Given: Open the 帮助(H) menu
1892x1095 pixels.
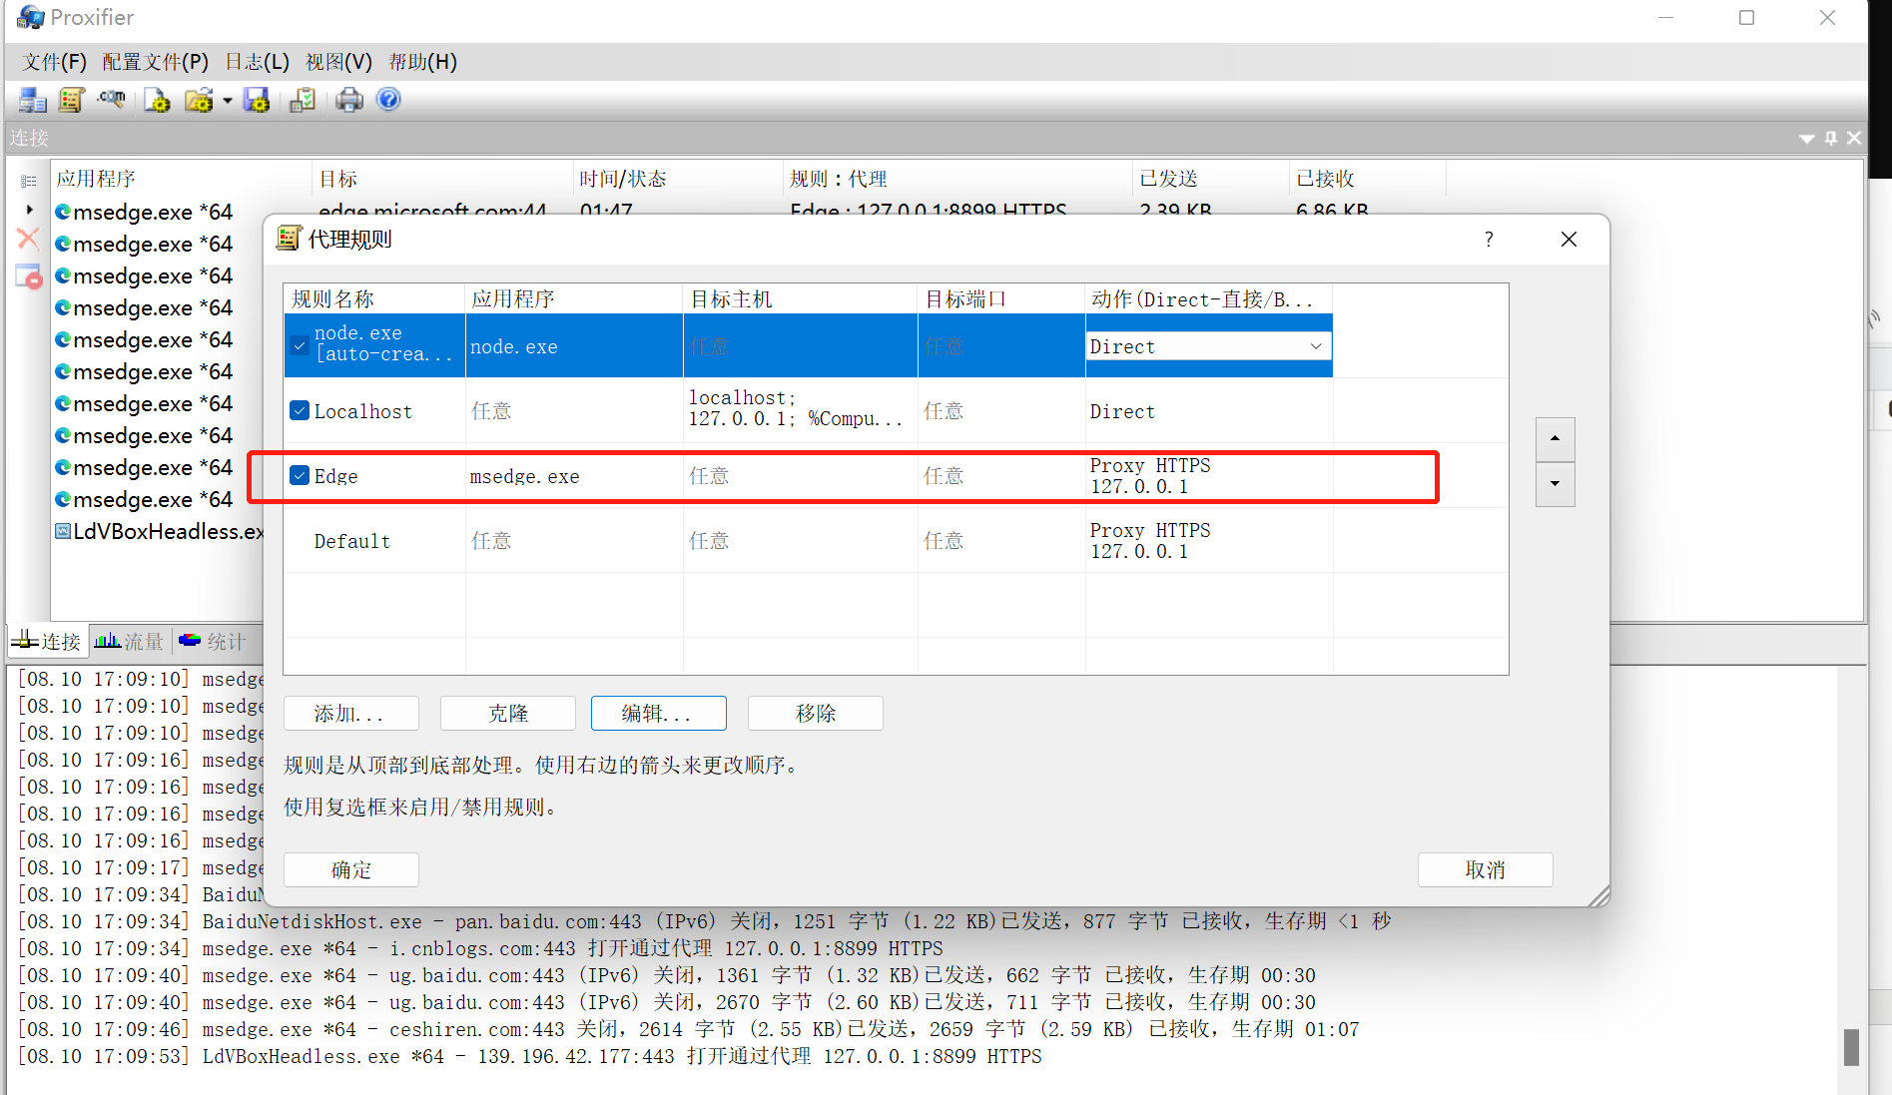Looking at the screenshot, I should [x=422, y=62].
